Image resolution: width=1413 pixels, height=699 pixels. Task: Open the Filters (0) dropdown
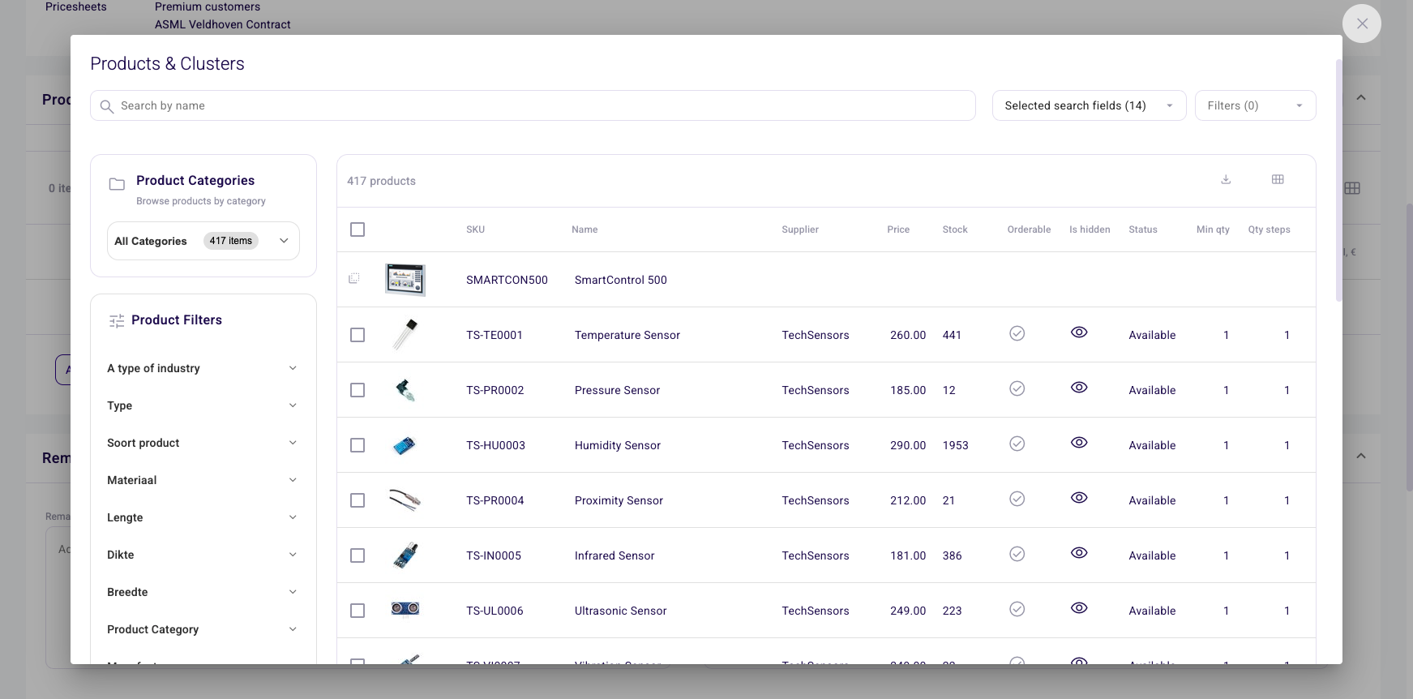pos(1255,105)
